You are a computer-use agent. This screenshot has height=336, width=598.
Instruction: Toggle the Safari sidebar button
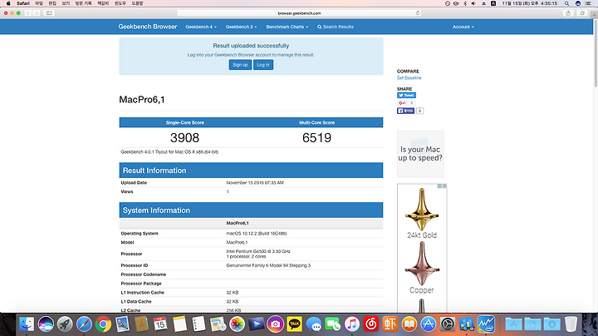(49, 13)
